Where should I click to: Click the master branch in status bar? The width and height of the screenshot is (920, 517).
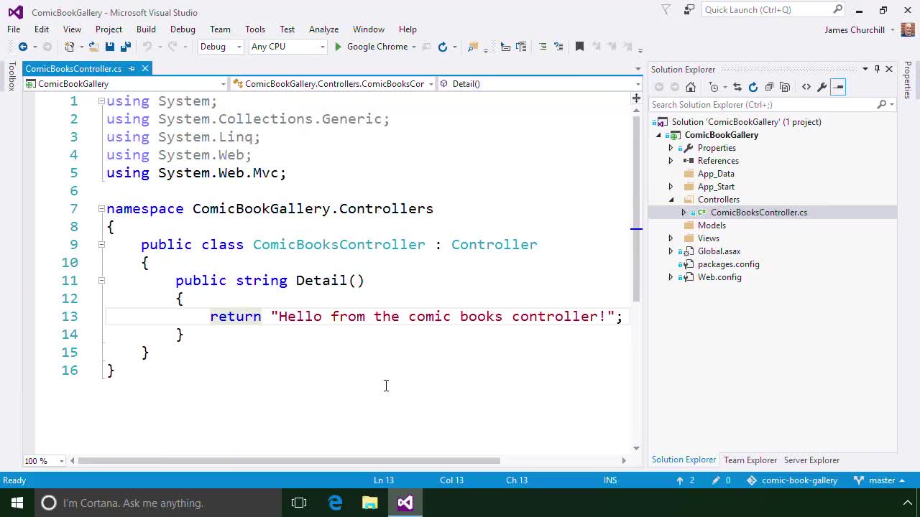(x=881, y=480)
